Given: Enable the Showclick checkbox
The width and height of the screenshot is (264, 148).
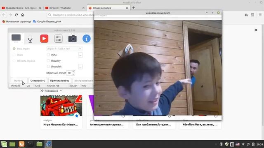Looking at the screenshot, I should pos(48,67).
